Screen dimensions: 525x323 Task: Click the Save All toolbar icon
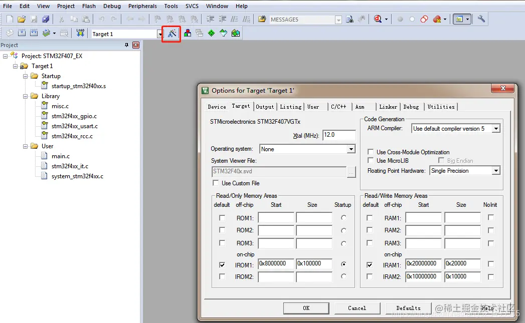coord(46,19)
